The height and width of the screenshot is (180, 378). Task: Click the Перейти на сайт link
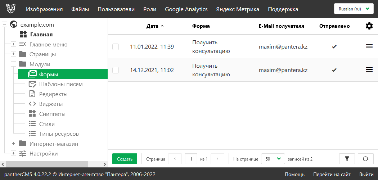click(x=332, y=174)
